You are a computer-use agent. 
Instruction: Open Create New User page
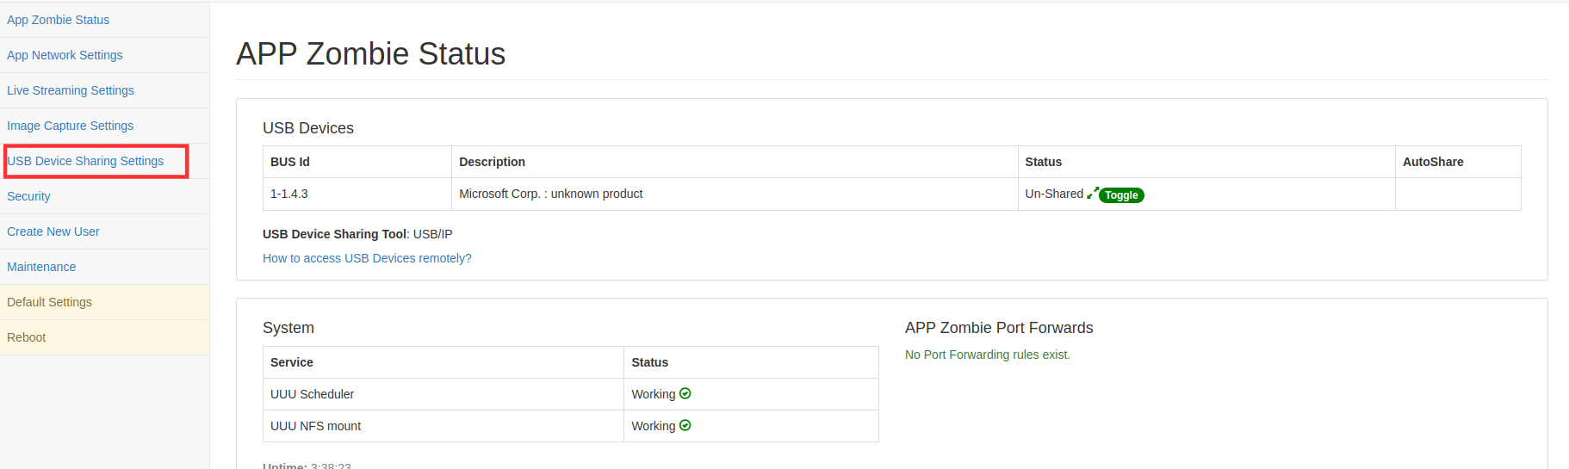tap(53, 231)
